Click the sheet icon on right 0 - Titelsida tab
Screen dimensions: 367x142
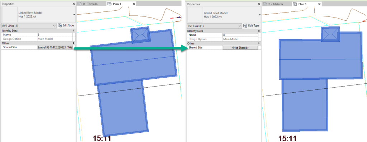coord(265,4)
